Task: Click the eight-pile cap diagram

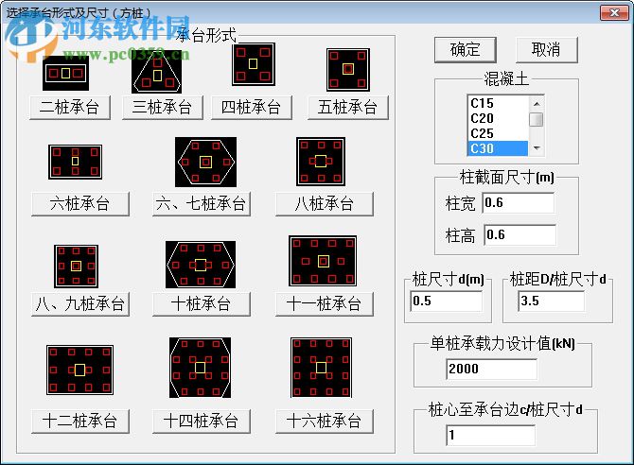Action: [x=321, y=162]
